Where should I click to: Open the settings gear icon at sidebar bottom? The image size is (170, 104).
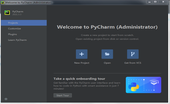tap(6, 99)
